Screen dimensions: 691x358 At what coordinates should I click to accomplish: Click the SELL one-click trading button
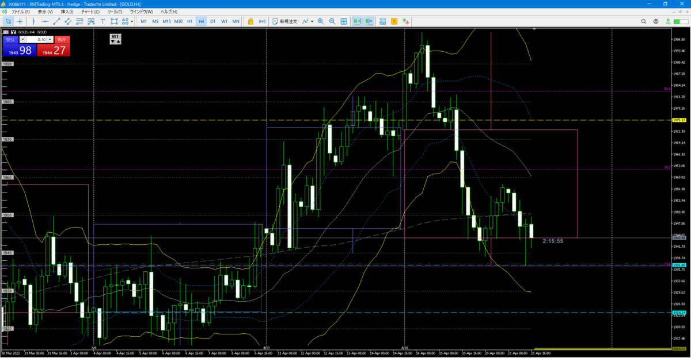(10, 40)
